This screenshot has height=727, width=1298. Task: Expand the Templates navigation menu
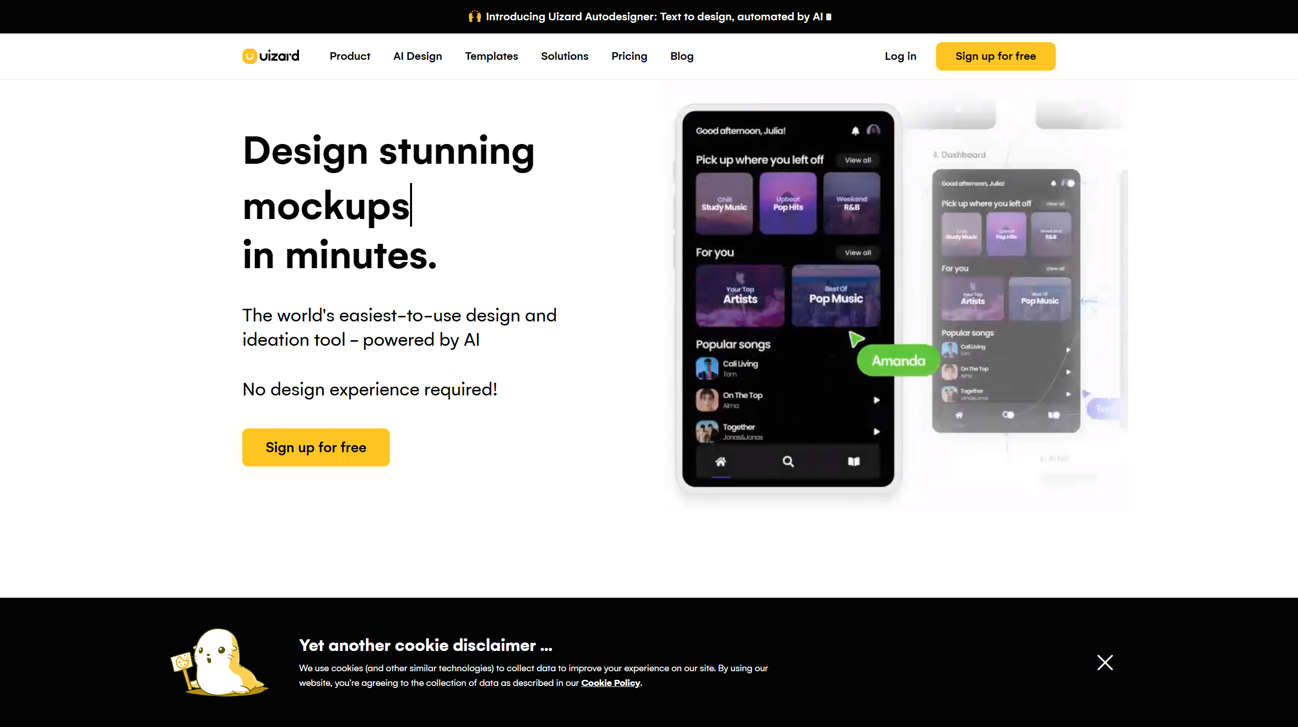click(x=491, y=55)
